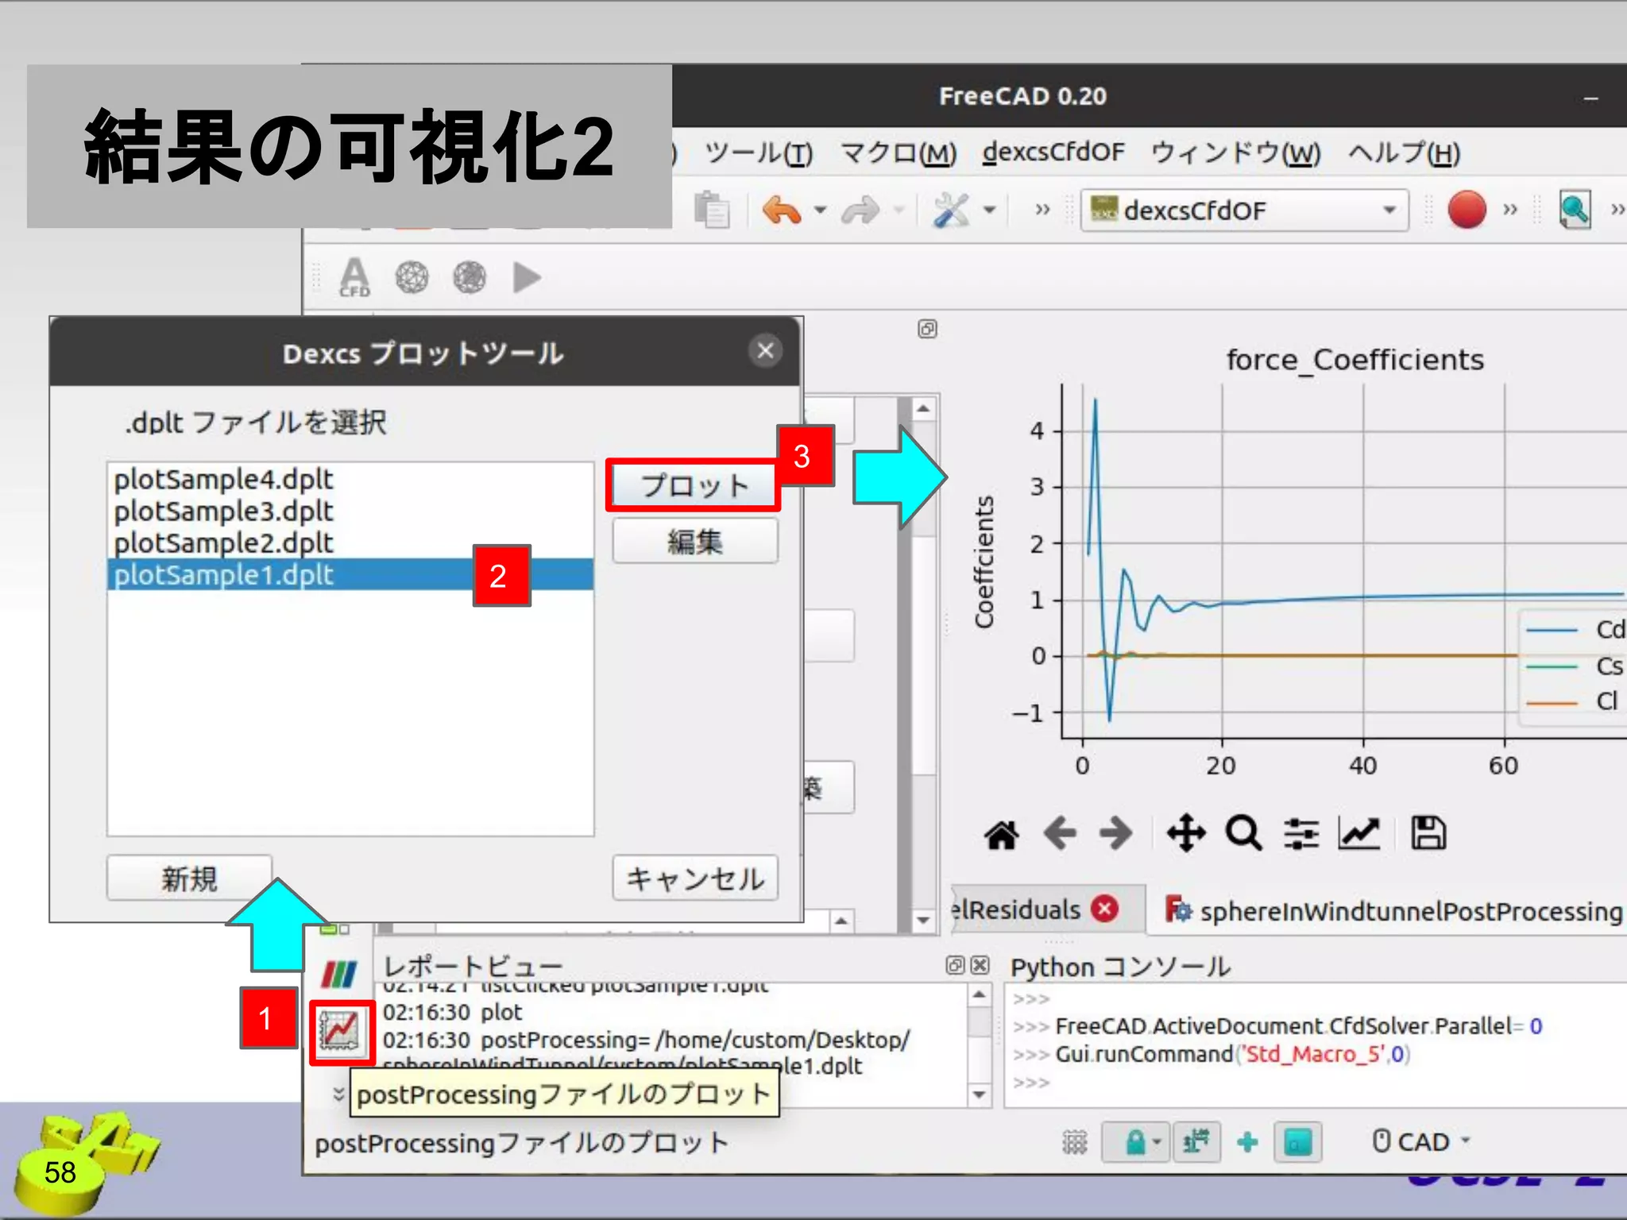This screenshot has height=1220, width=1627.
Task: Click the run solver play icon
Action: pyautogui.click(x=527, y=278)
